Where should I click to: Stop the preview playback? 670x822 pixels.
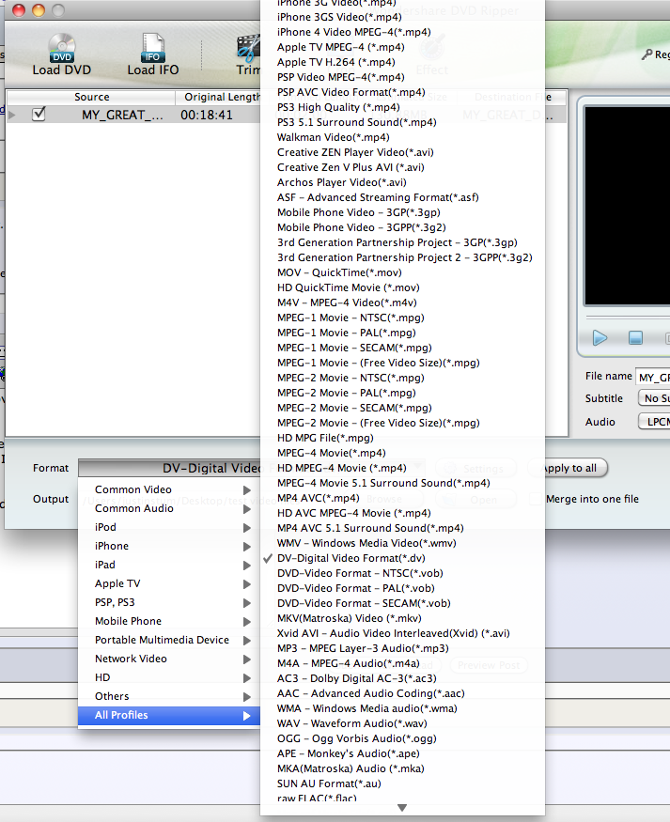635,337
